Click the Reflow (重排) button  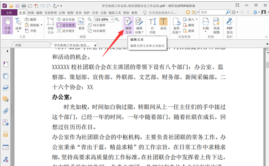click(x=81, y=24)
